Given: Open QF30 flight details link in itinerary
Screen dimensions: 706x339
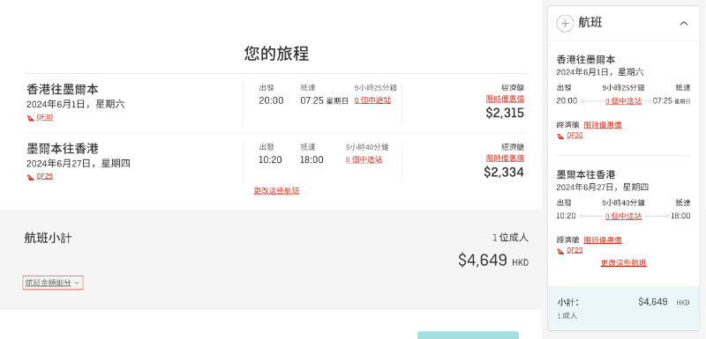Looking at the screenshot, I should pyautogui.click(x=45, y=117).
